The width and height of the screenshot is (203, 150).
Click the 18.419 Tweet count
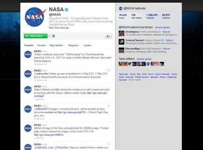123,16
